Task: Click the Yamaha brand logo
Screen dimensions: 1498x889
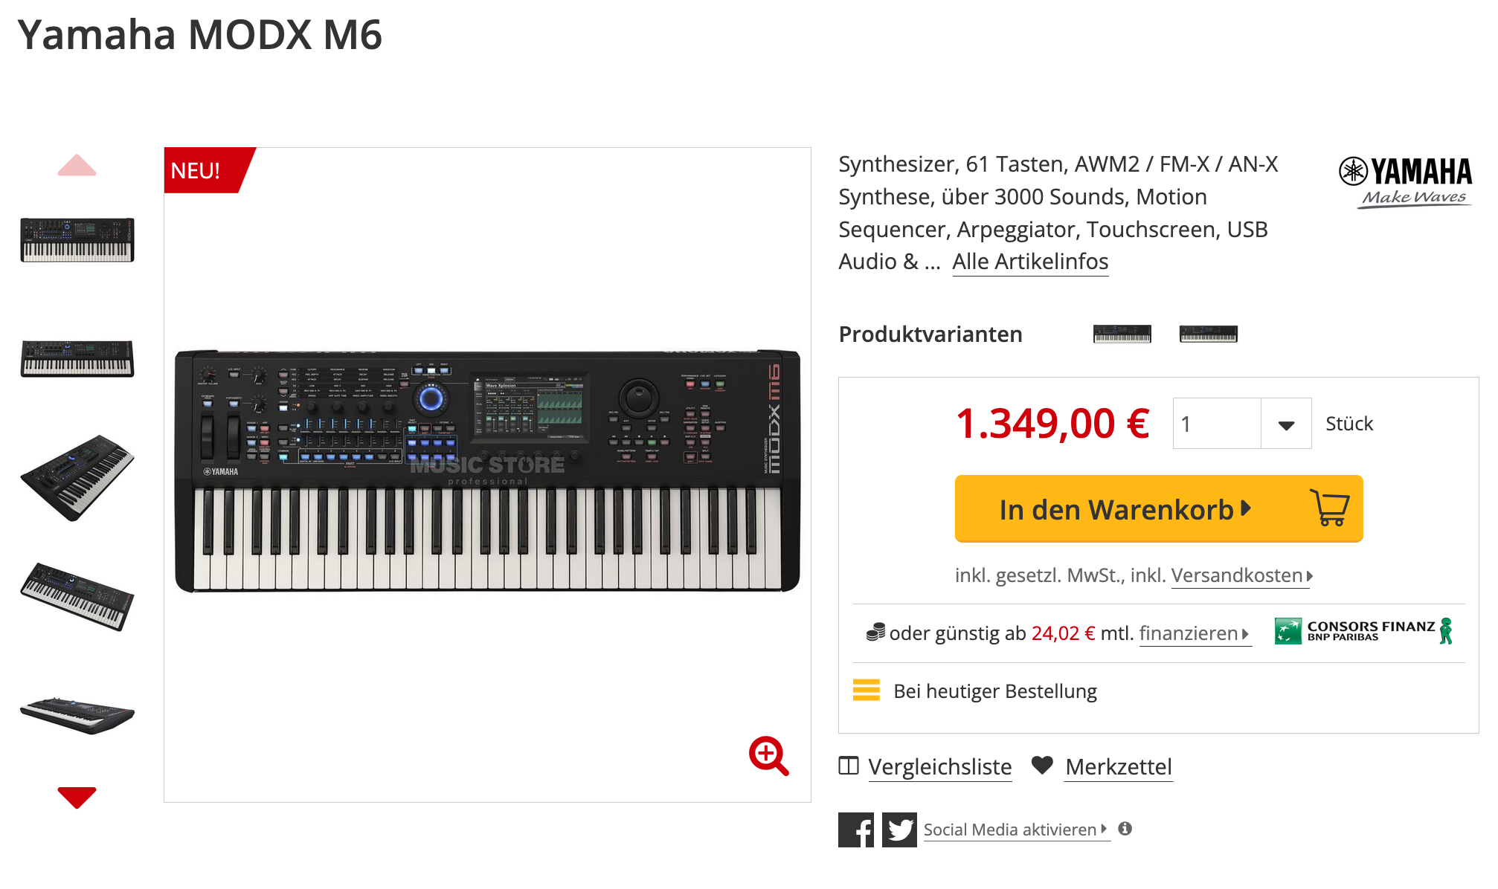Action: 1405,181
